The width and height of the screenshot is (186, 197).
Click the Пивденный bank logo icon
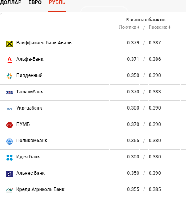click(10, 76)
